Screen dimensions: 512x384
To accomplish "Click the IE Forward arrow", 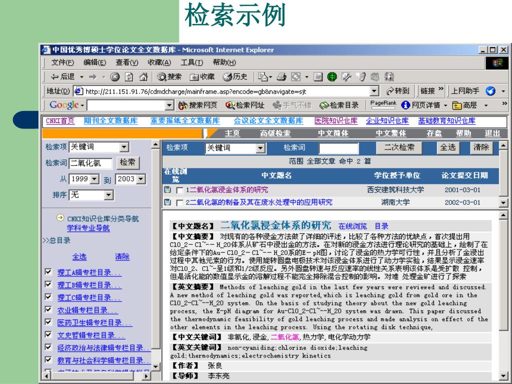I will [x=93, y=77].
